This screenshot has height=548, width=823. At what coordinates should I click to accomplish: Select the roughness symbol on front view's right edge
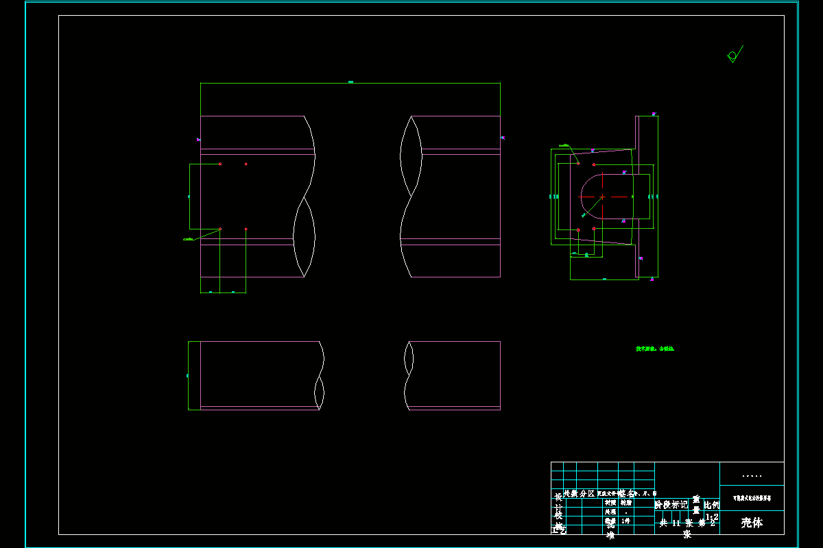pyautogui.click(x=503, y=138)
